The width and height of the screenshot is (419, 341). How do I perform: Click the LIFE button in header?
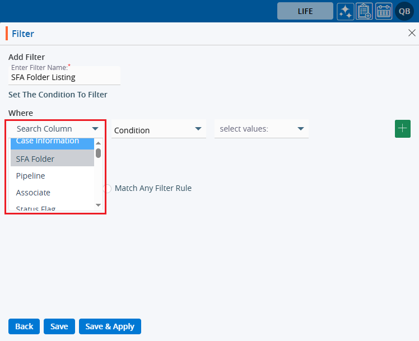tap(305, 11)
